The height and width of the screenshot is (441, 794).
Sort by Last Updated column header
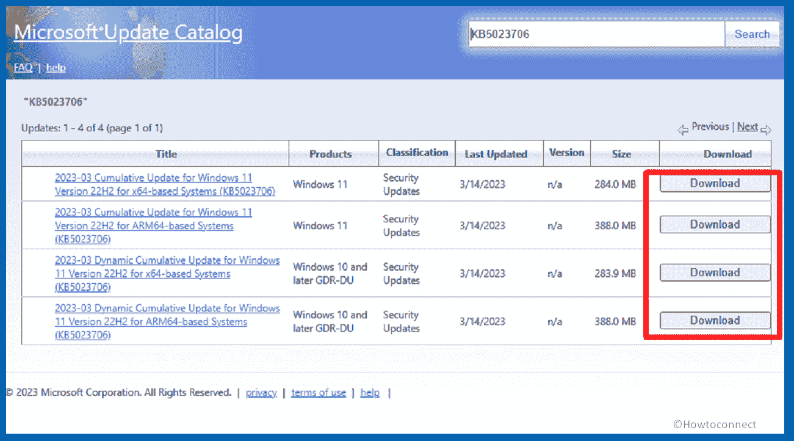tap(496, 154)
